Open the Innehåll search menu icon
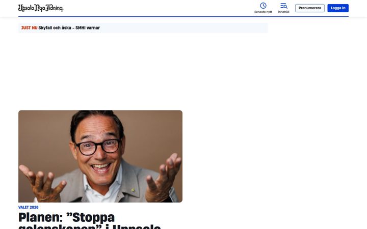This screenshot has width=367, height=229. click(x=284, y=6)
